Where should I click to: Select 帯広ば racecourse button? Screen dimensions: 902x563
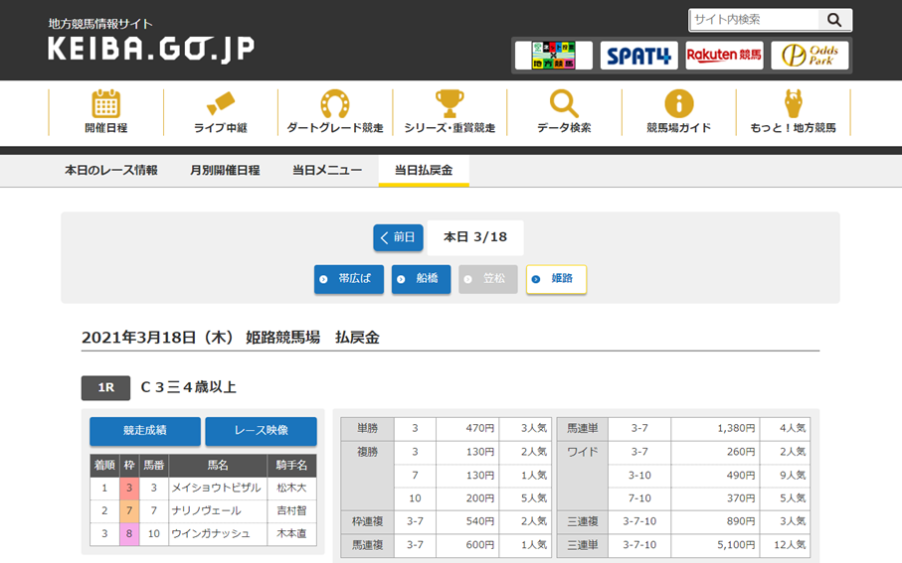click(348, 279)
